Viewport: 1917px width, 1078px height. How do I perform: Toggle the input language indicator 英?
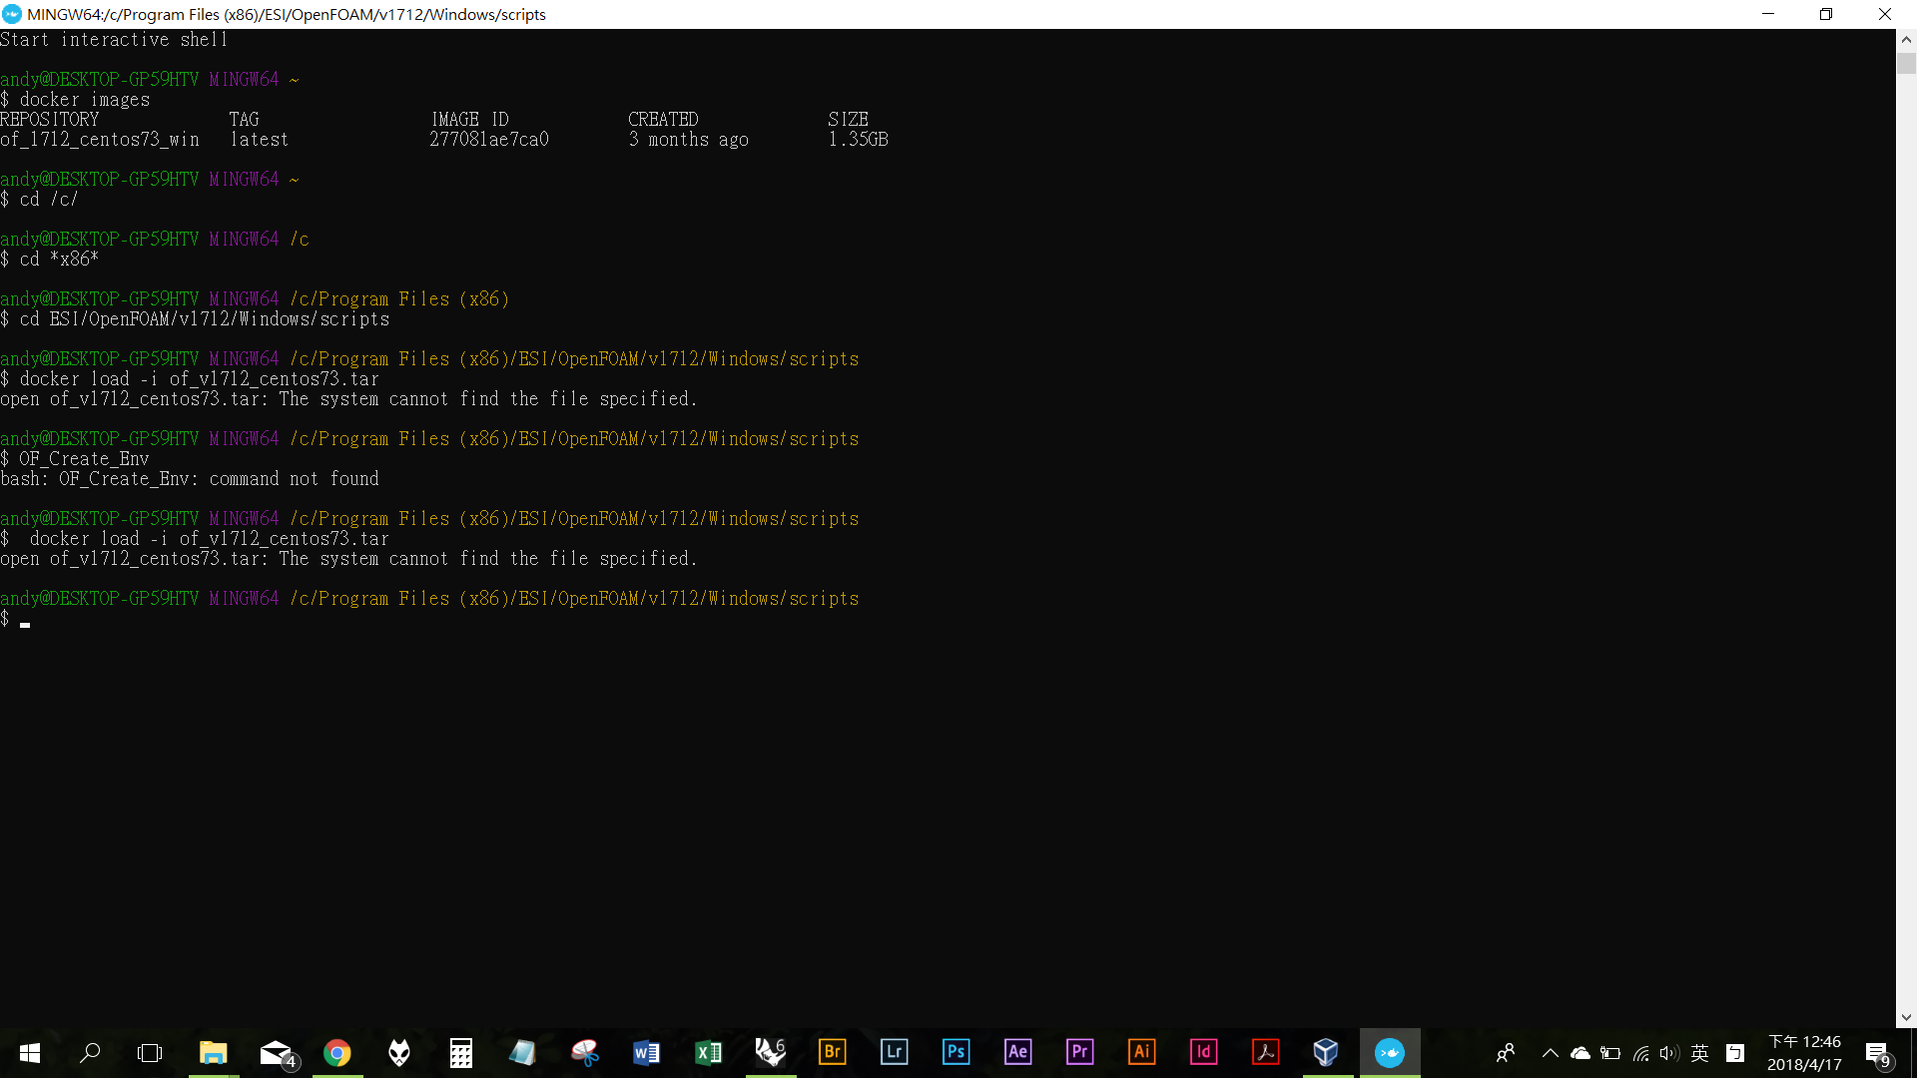click(1700, 1053)
